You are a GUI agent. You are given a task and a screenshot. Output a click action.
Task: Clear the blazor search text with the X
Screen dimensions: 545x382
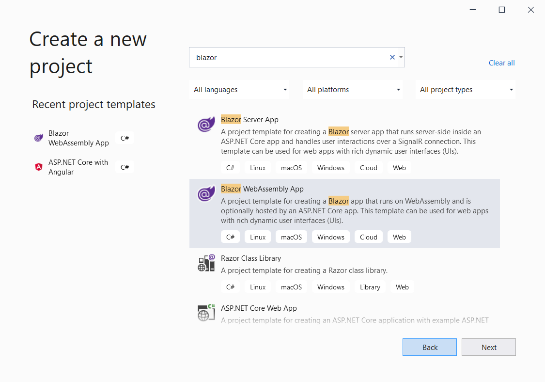pyautogui.click(x=392, y=57)
